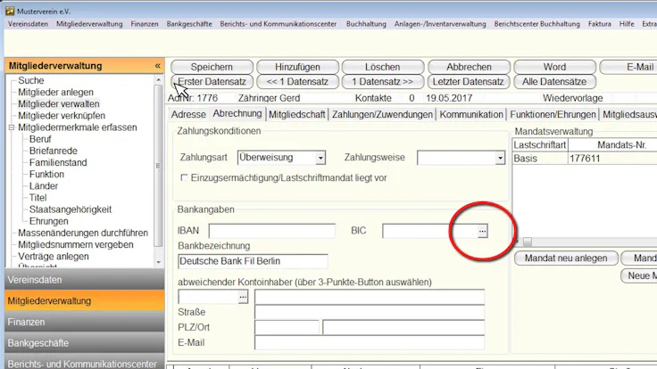Open the Zahlungsweise dropdown

(500, 158)
